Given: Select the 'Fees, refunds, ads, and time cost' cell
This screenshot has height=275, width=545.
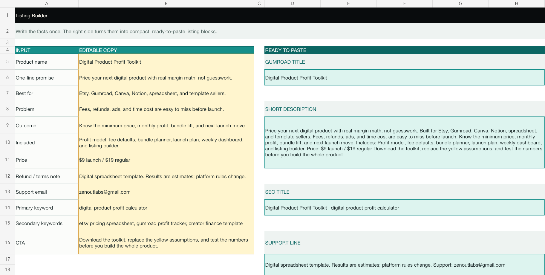Looking at the screenshot, I should pos(166,109).
